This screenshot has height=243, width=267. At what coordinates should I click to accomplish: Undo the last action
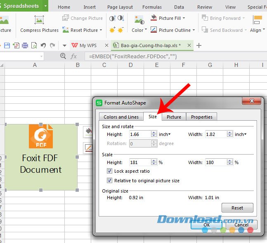43,45
